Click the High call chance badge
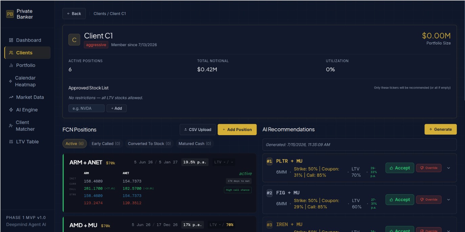The width and height of the screenshot is (465, 232). click(238, 190)
